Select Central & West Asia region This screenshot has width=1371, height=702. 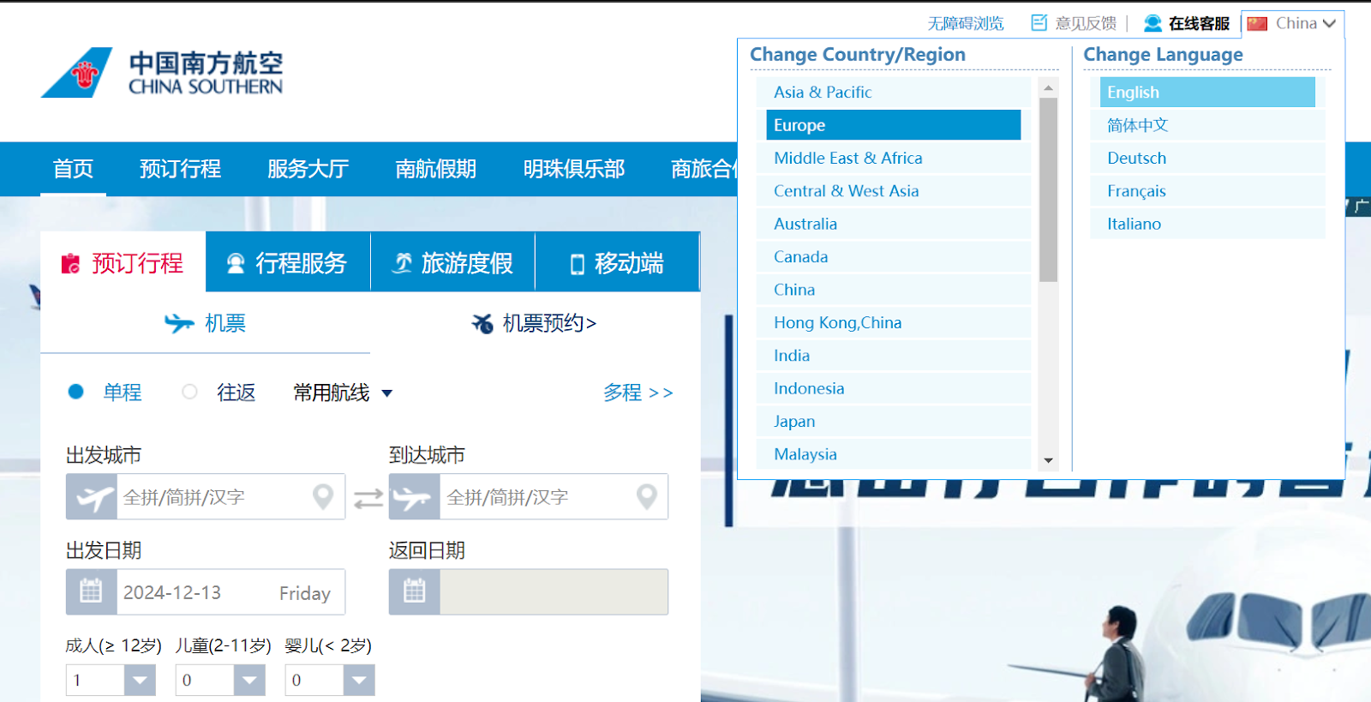pos(894,191)
